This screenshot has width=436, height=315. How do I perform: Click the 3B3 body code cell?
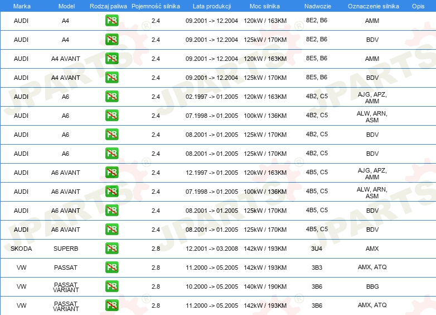[317, 268]
